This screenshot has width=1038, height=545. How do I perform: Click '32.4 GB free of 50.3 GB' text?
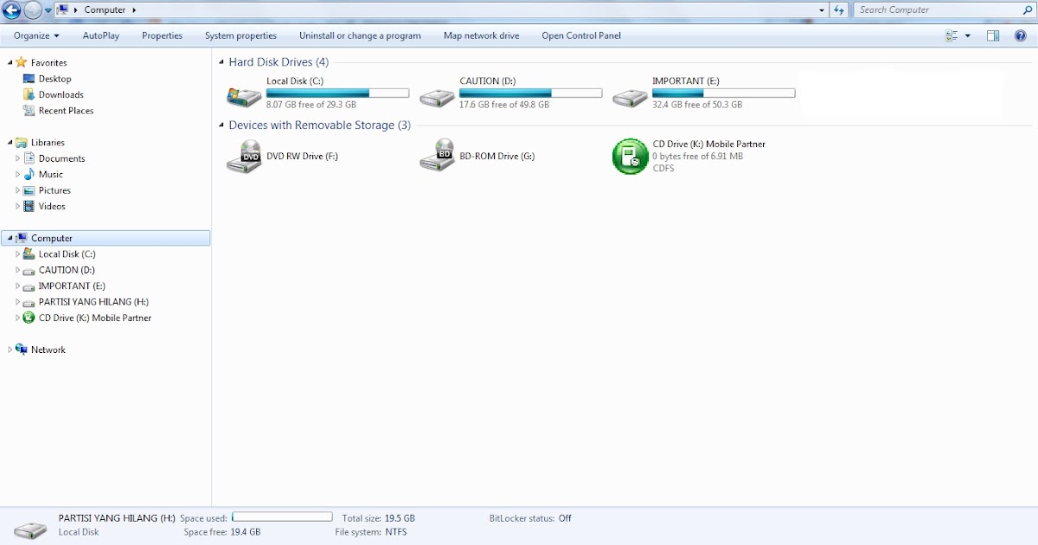pyautogui.click(x=697, y=105)
